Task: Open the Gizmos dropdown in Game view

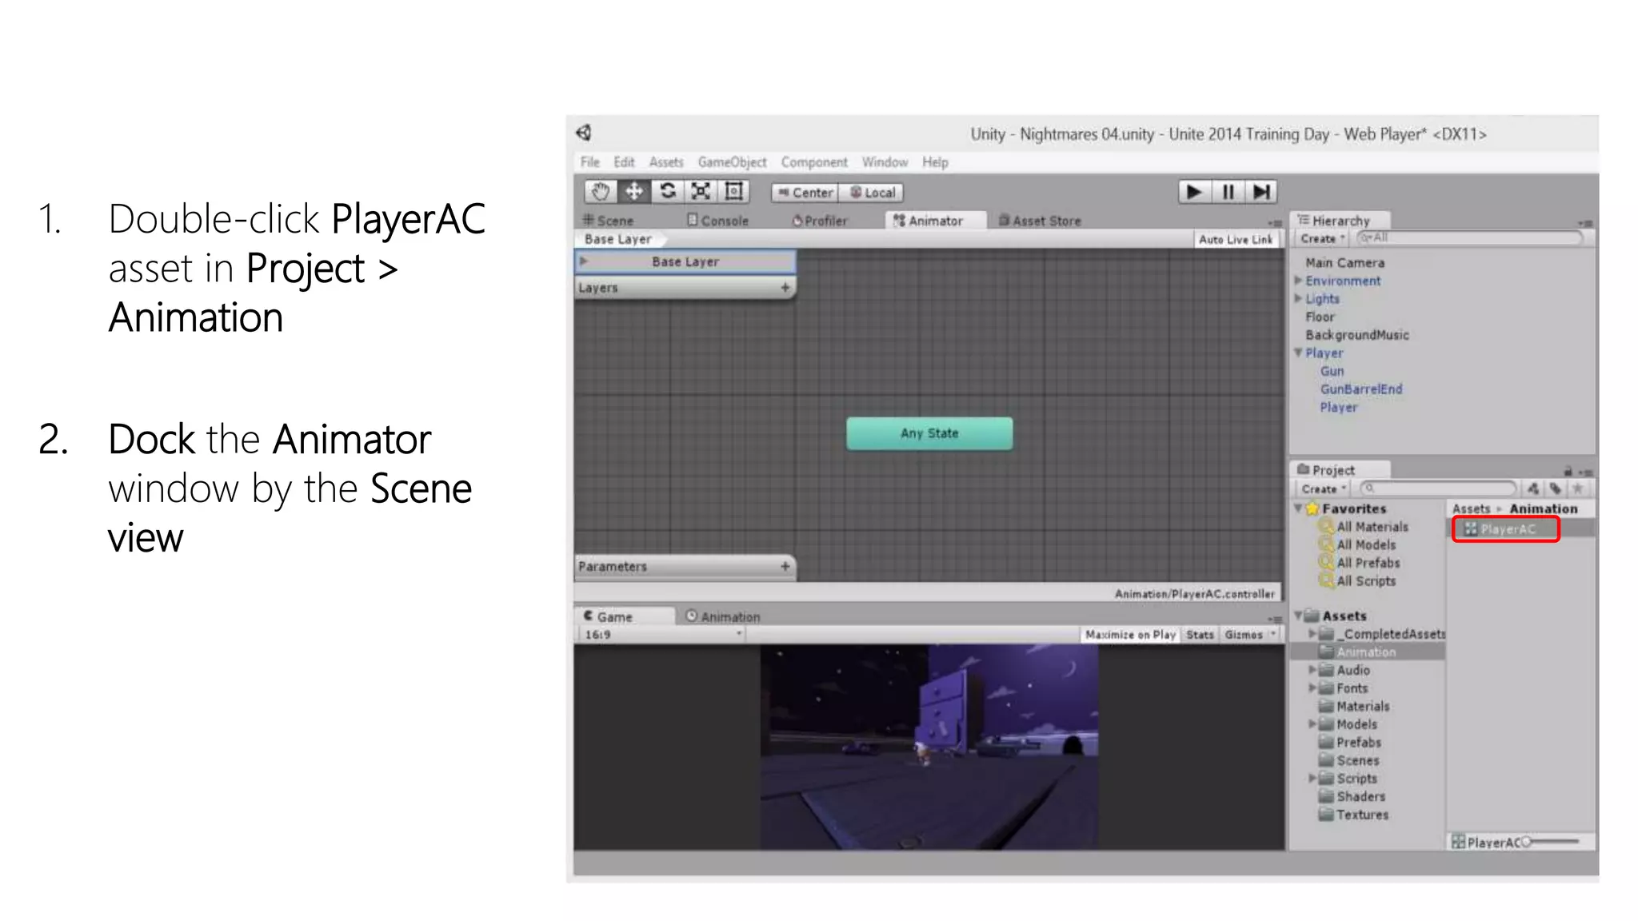Action: point(1250,635)
